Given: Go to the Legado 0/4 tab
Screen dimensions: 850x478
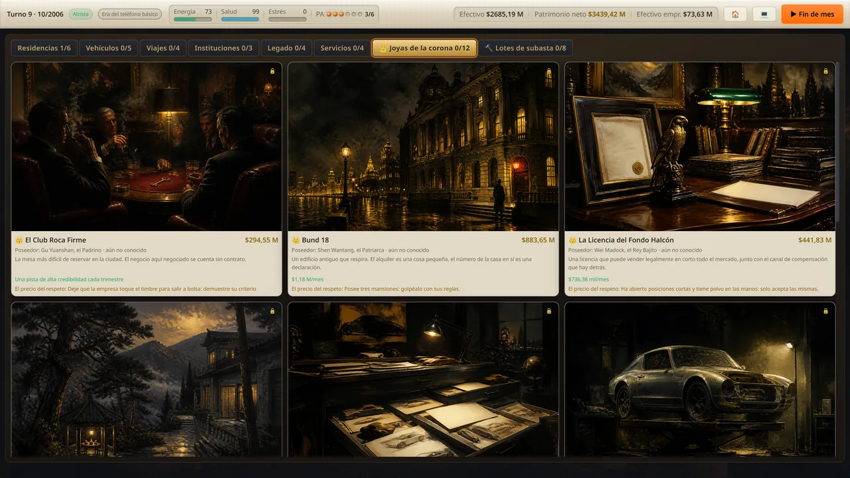Looking at the screenshot, I should (x=286, y=48).
